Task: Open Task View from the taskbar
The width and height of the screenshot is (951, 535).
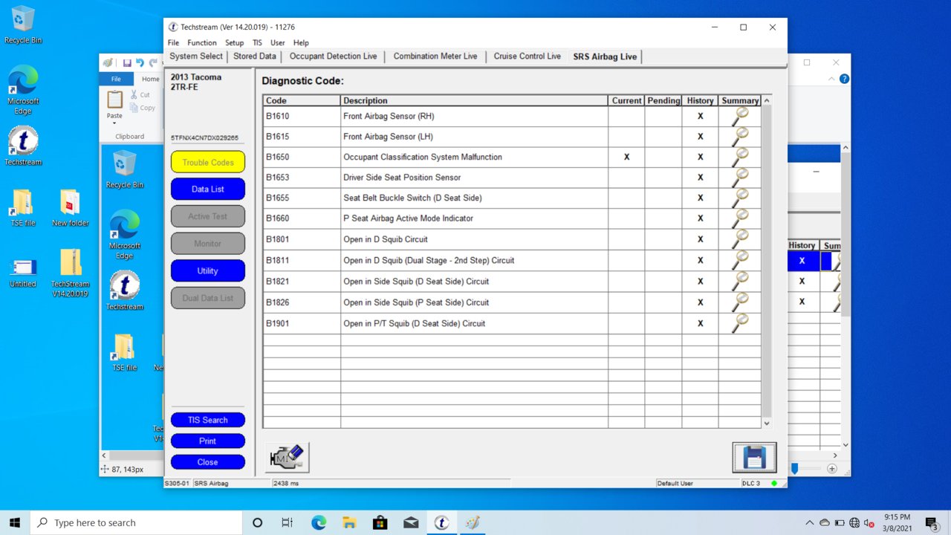Action: (288, 522)
